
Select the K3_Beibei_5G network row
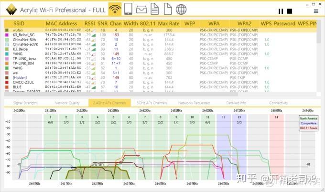click(x=160, y=35)
